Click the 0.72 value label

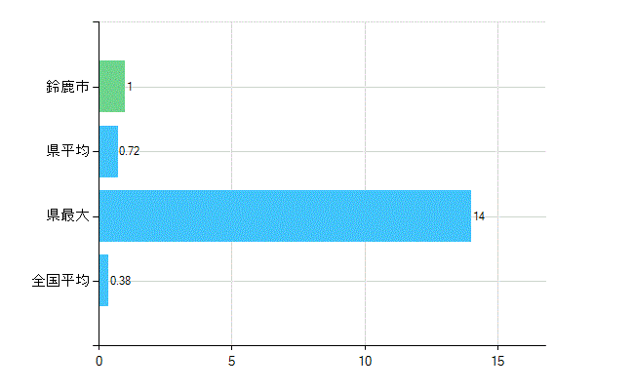130,151
